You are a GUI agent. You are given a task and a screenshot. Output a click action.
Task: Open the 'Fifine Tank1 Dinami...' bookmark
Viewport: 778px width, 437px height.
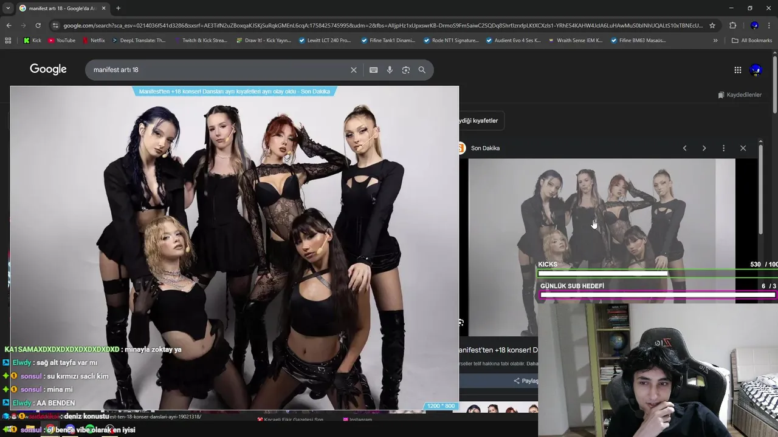coord(388,41)
